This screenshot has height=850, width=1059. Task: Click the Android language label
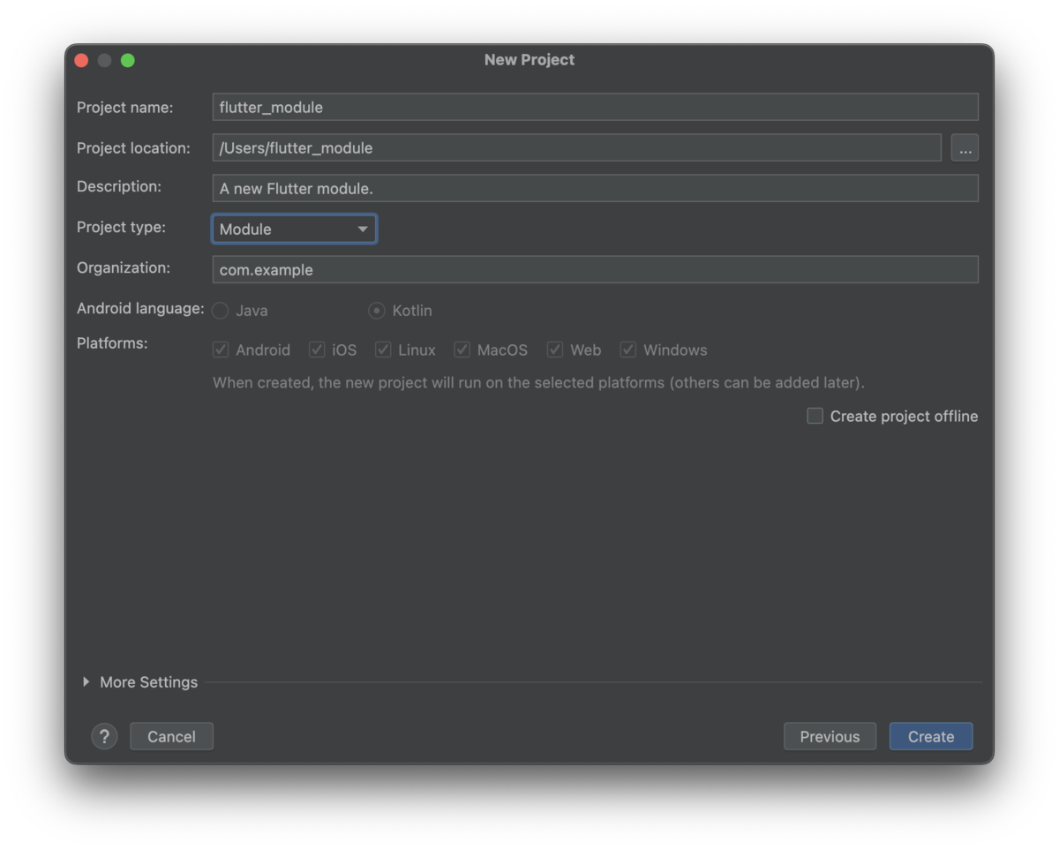click(140, 309)
